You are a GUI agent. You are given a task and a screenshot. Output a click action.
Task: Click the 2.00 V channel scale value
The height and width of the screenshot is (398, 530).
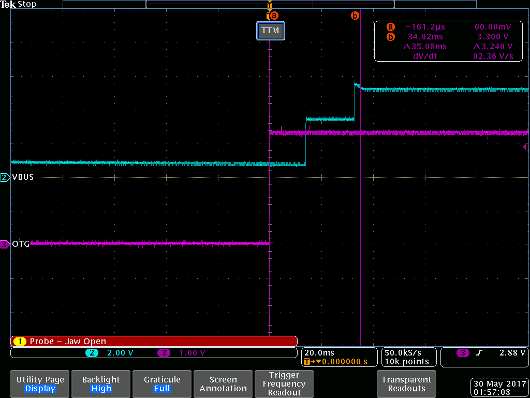(120, 352)
